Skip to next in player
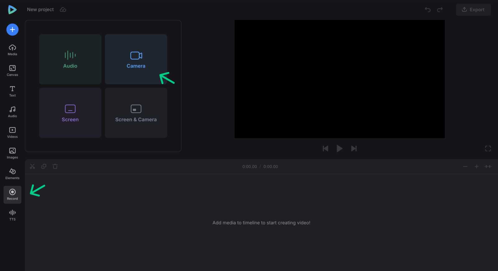Screen dimensions: 498x271 tap(354, 149)
